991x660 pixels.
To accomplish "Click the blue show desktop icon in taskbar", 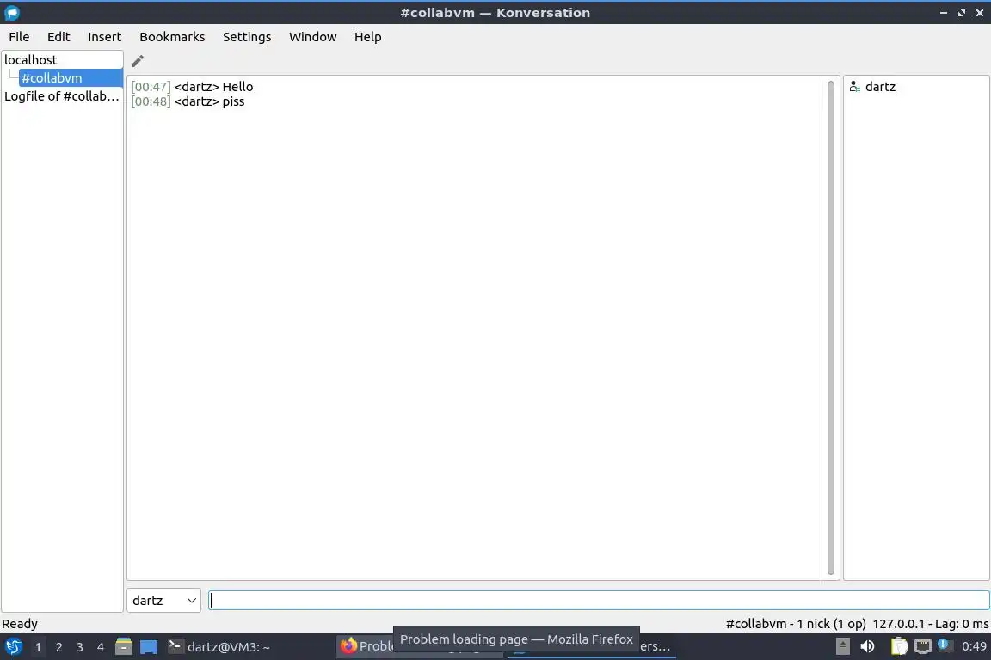I will (149, 647).
